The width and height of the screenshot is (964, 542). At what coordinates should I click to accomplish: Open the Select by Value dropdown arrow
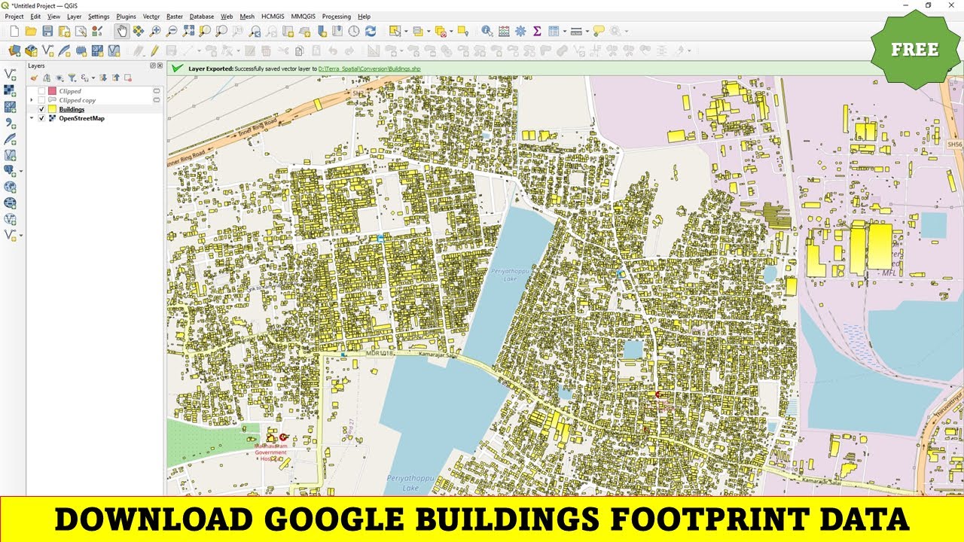(429, 32)
